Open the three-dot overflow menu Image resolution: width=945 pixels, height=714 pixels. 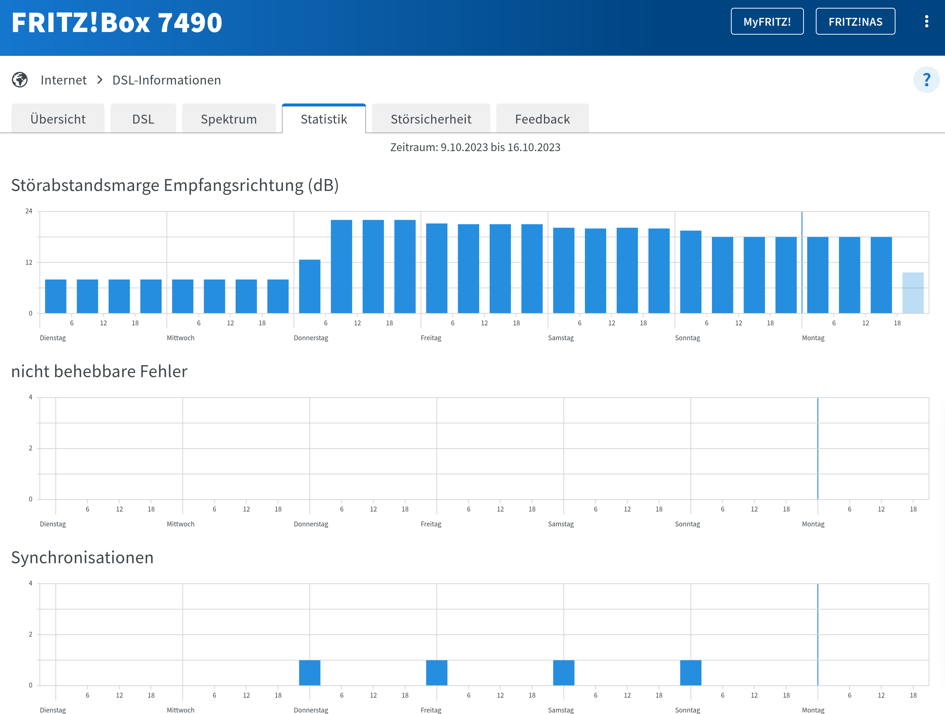pos(926,21)
